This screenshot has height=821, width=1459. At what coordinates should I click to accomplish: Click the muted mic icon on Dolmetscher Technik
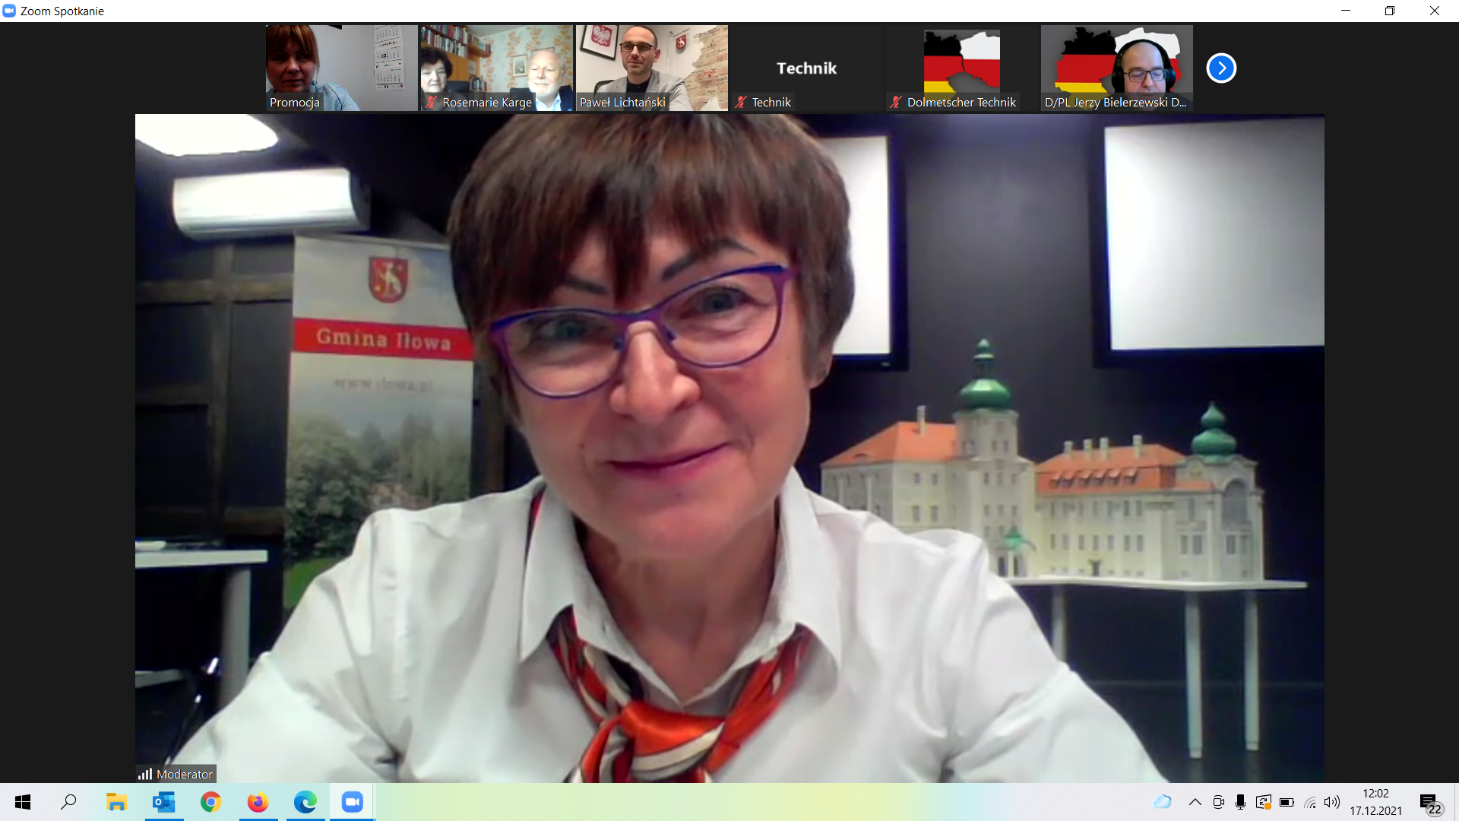896,102
